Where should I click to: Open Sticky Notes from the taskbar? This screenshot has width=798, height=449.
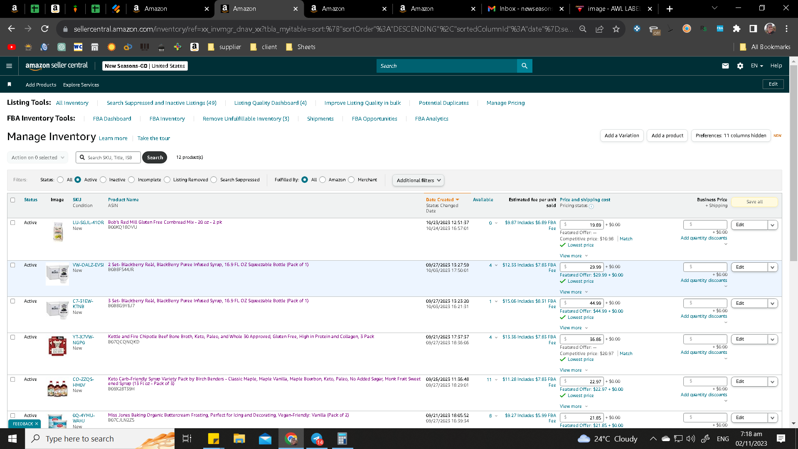pyautogui.click(x=213, y=439)
